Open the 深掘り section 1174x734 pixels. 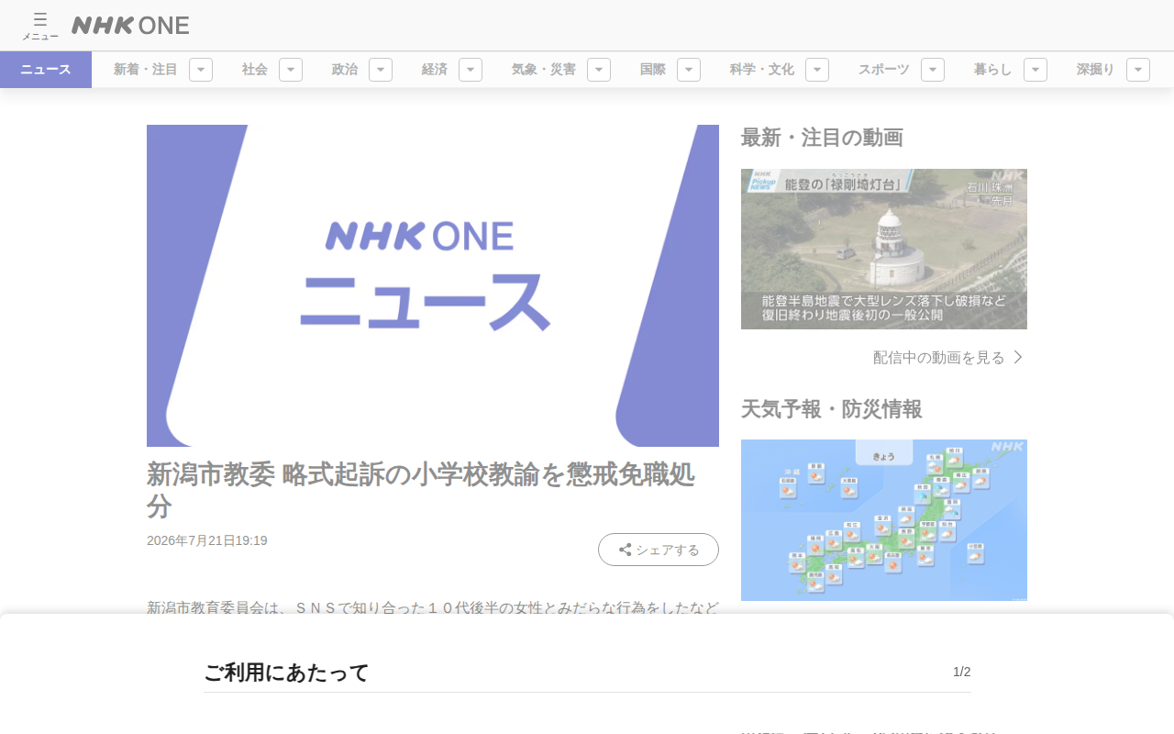(x=1096, y=70)
